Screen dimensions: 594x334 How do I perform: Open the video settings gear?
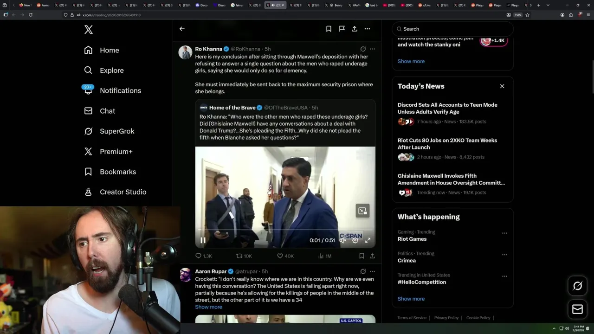click(x=355, y=240)
